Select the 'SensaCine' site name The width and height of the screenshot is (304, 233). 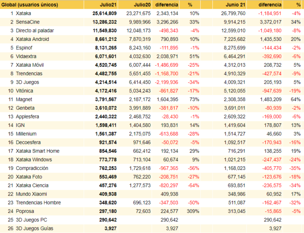[x=28, y=22]
